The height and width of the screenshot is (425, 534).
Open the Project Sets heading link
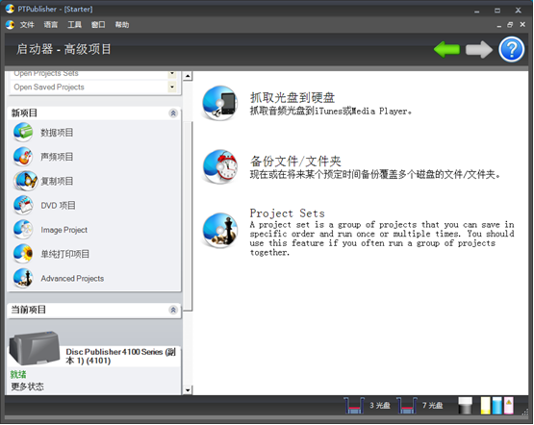coord(287,213)
